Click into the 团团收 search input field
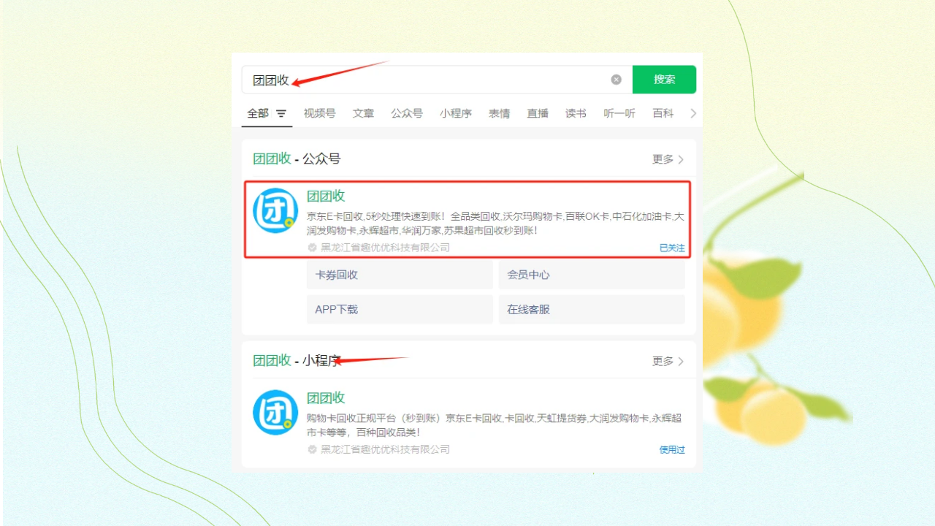935x526 pixels. point(437,80)
